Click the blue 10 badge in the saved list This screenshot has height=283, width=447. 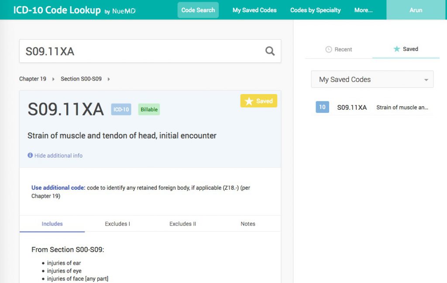322,107
